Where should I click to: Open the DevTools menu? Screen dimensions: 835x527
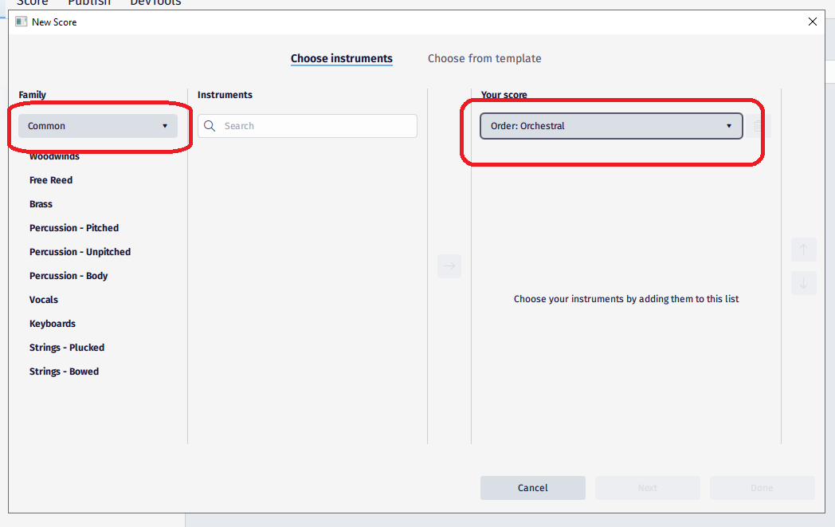pyautogui.click(x=155, y=3)
